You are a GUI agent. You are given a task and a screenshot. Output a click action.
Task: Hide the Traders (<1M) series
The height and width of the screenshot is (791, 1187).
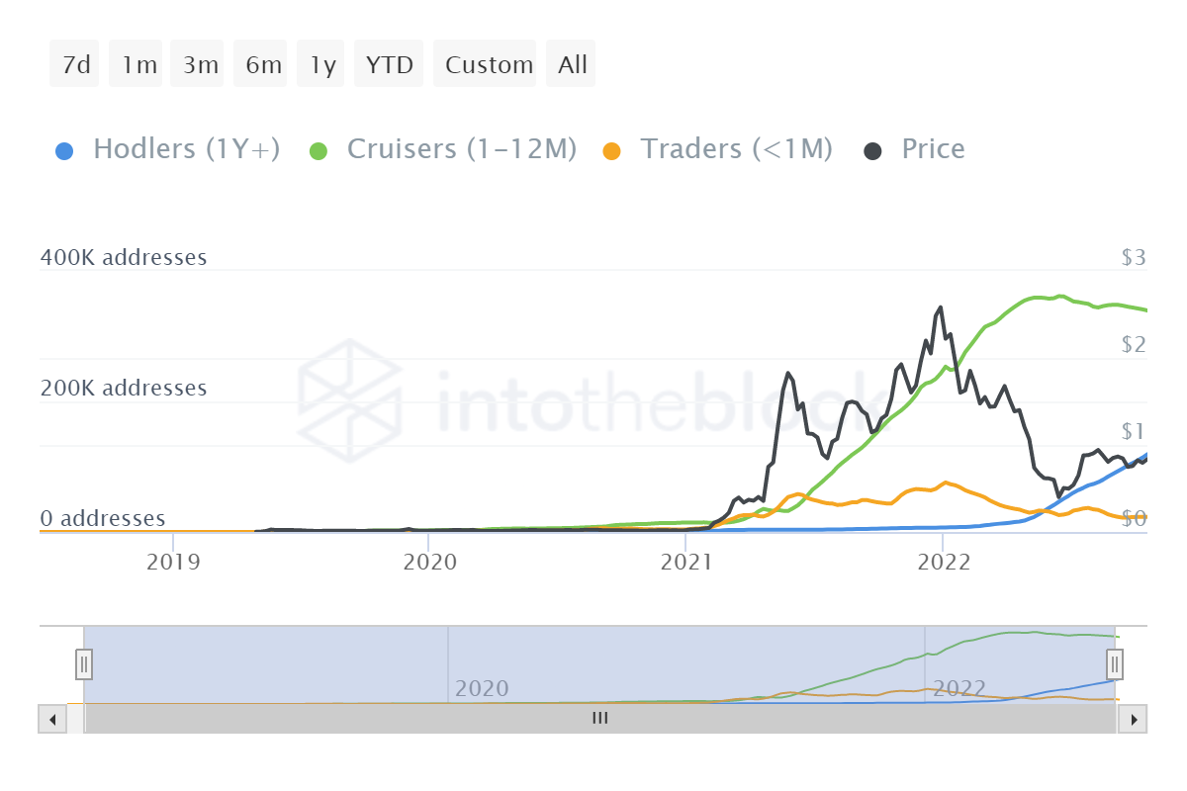point(736,149)
